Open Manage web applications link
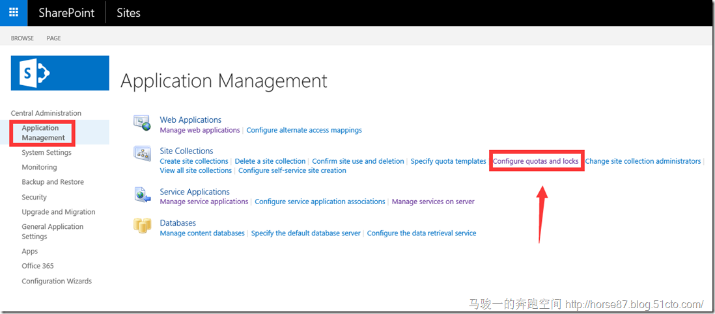Image resolution: width=715 pixels, height=314 pixels. coord(200,130)
